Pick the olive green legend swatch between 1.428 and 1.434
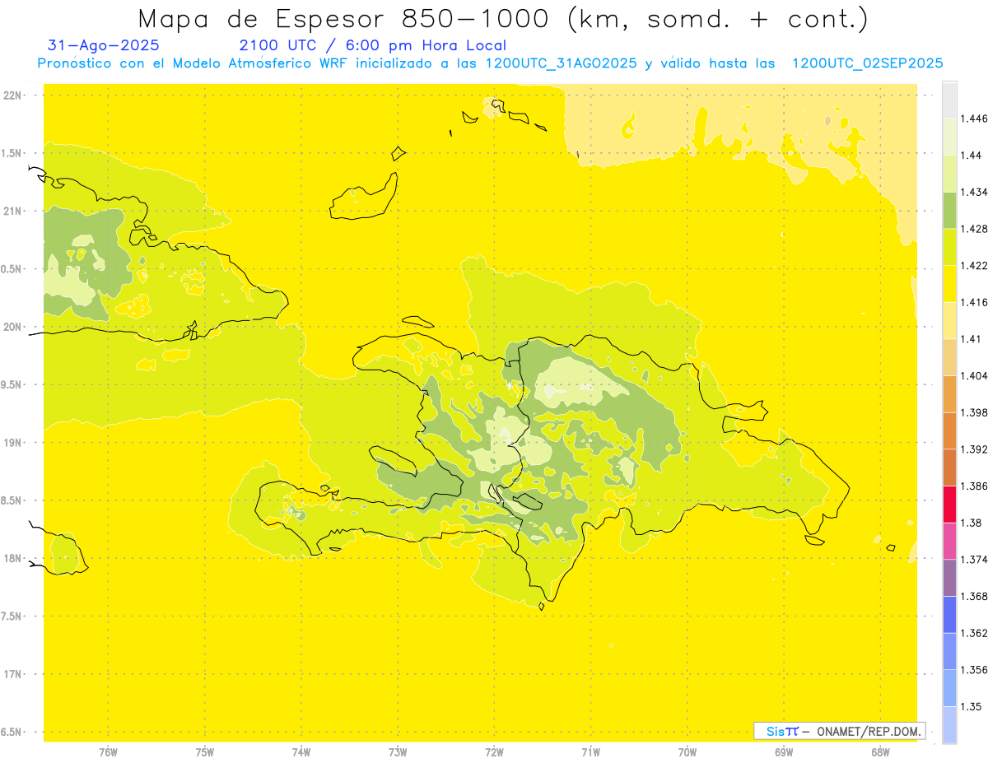This screenshot has height=763, width=988. [x=949, y=211]
